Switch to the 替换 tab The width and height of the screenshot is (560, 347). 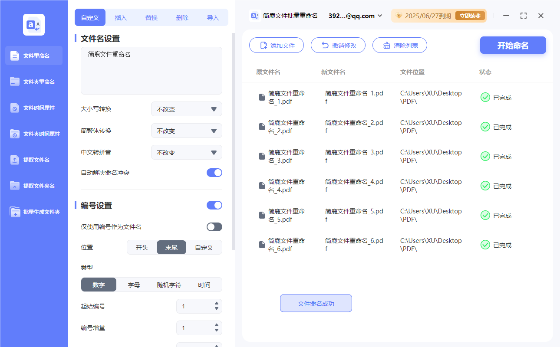[x=152, y=17]
